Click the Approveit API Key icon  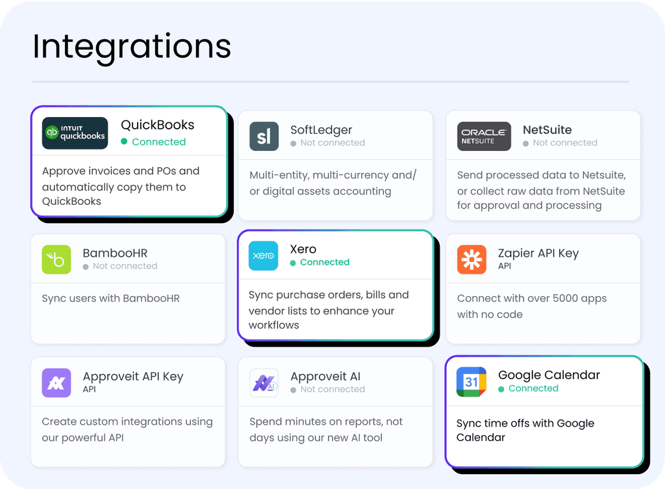[x=56, y=383]
